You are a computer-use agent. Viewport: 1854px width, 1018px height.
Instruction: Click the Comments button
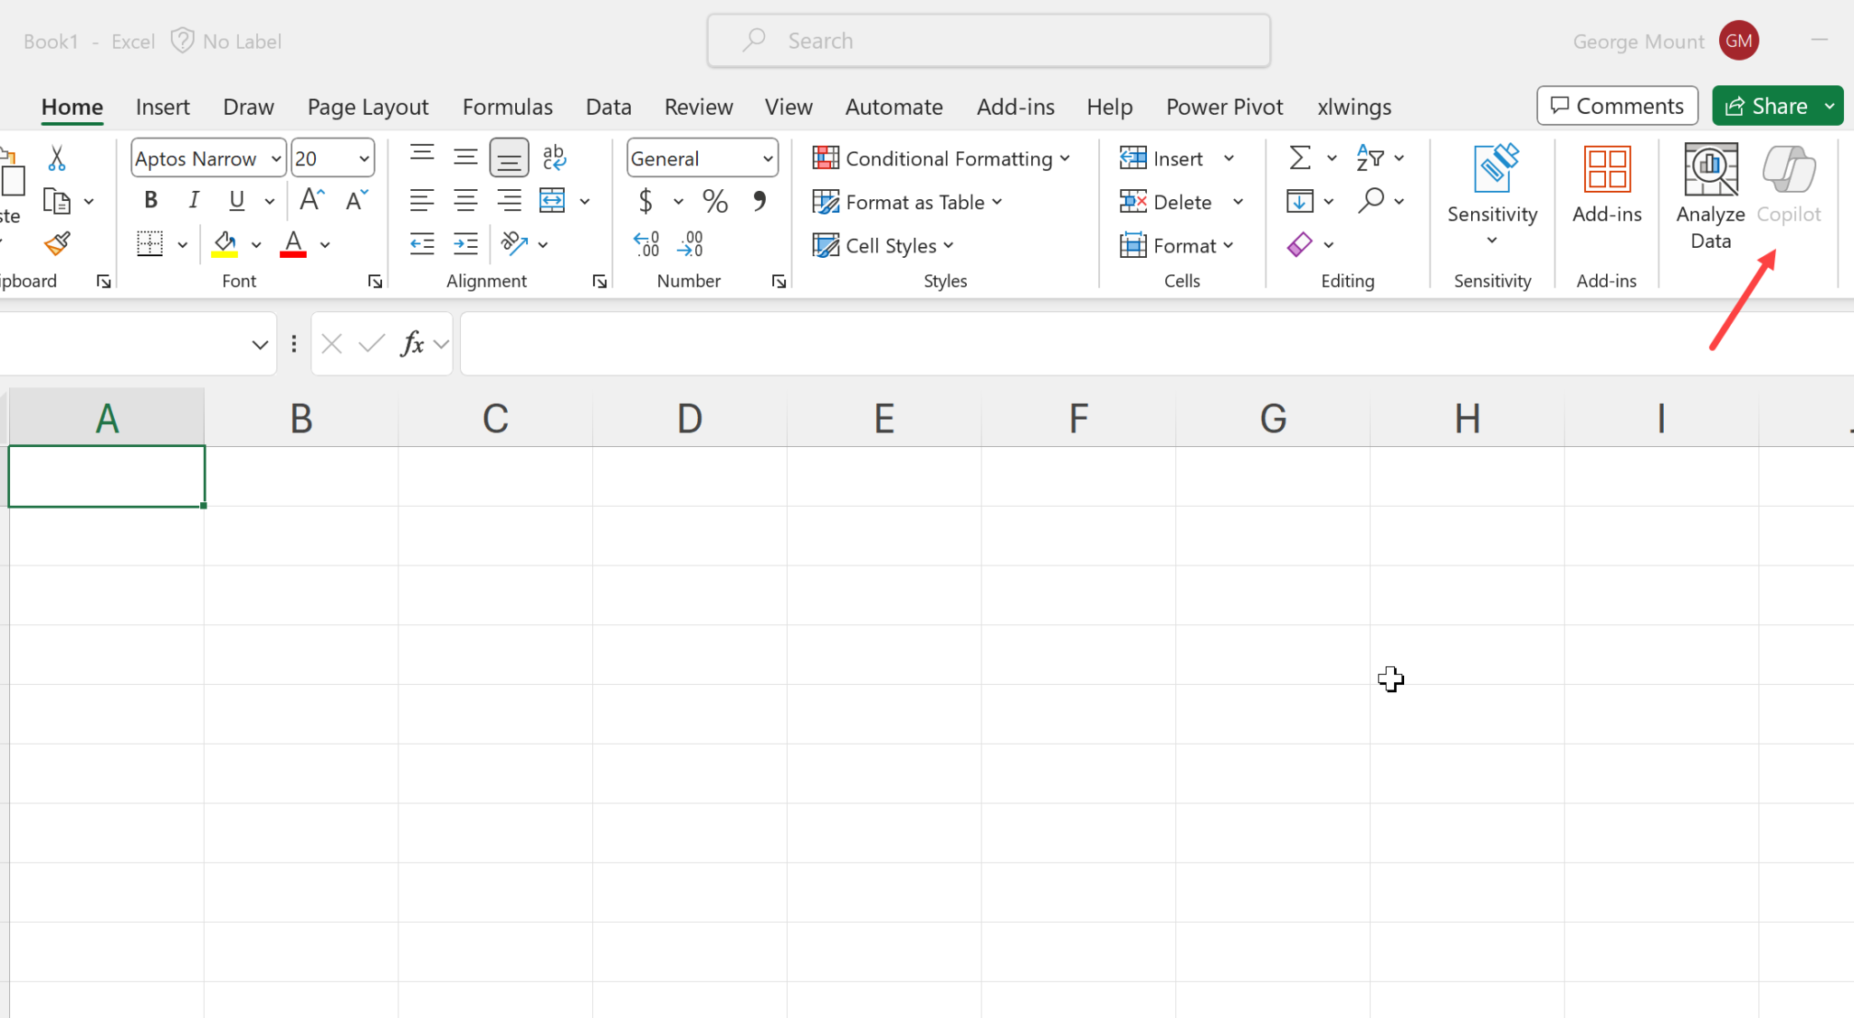(x=1617, y=106)
